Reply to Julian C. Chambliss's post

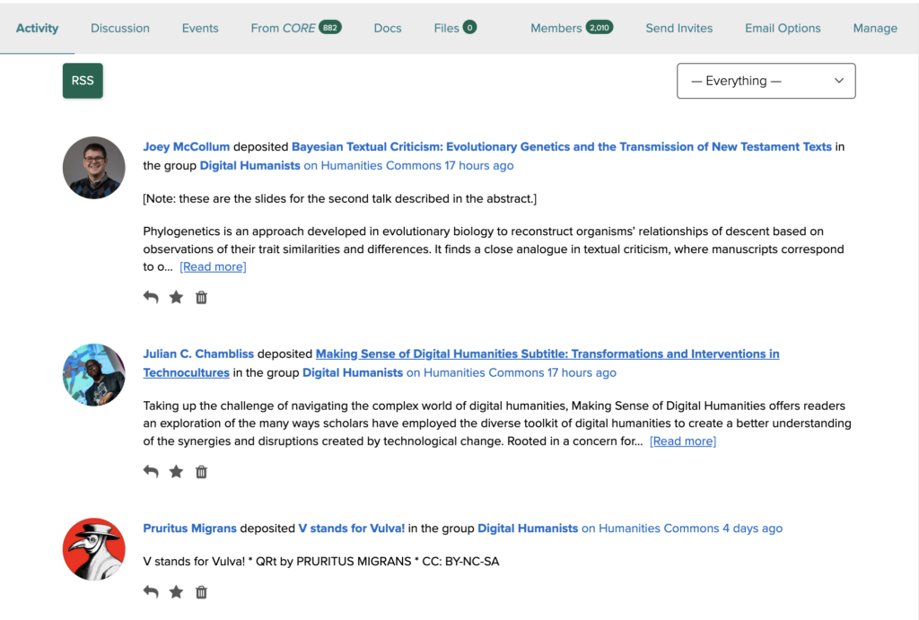[x=151, y=471]
